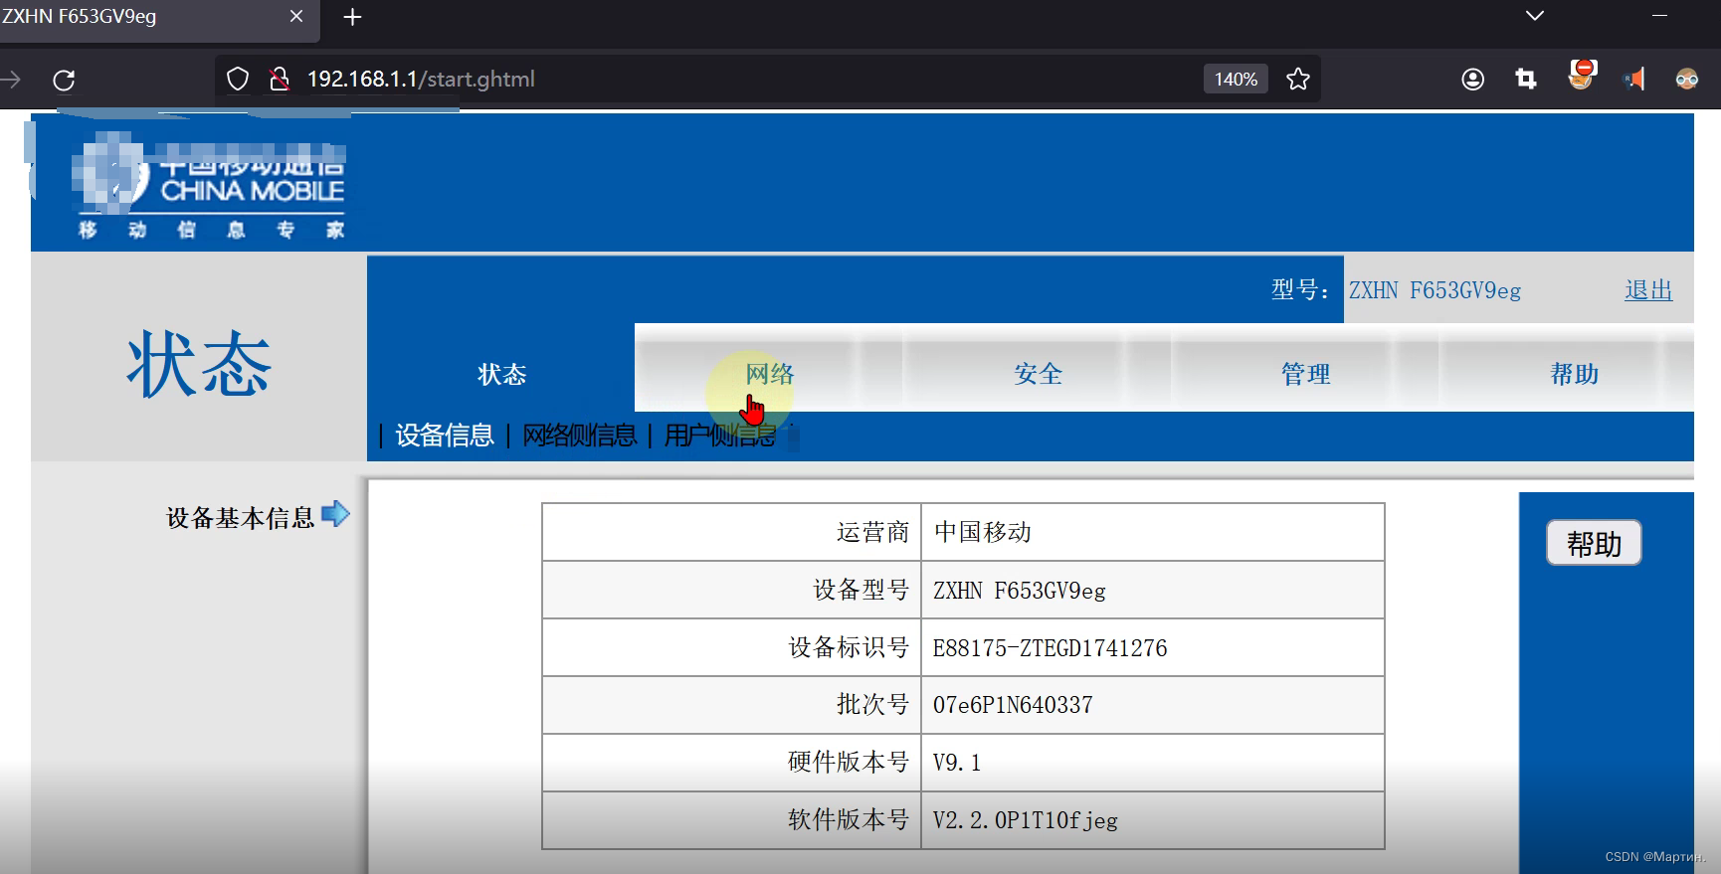The width and height of the screenshot is (1721, 874).
Task: Switch to the 安全 tab
Action: [x=1039, y=375]
